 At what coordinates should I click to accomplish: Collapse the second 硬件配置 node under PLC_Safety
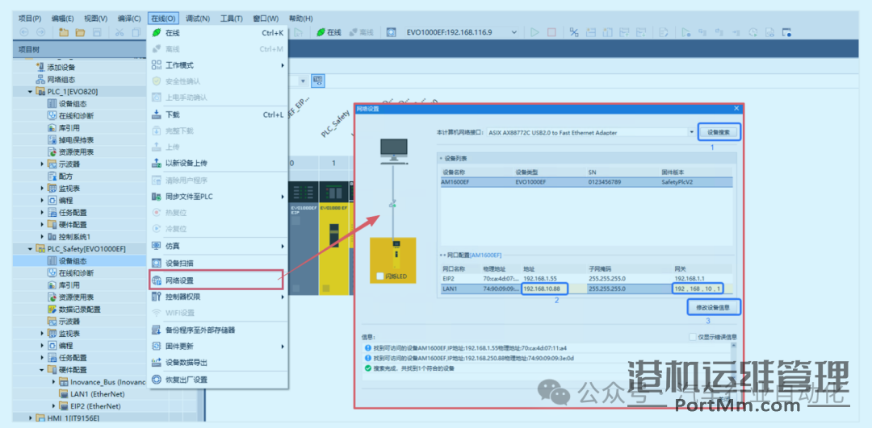coord(42,370)
